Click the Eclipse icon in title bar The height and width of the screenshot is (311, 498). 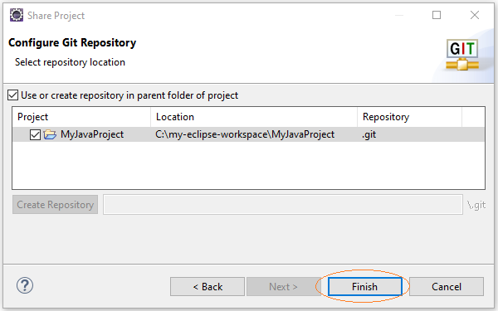[x=17, y=15]
